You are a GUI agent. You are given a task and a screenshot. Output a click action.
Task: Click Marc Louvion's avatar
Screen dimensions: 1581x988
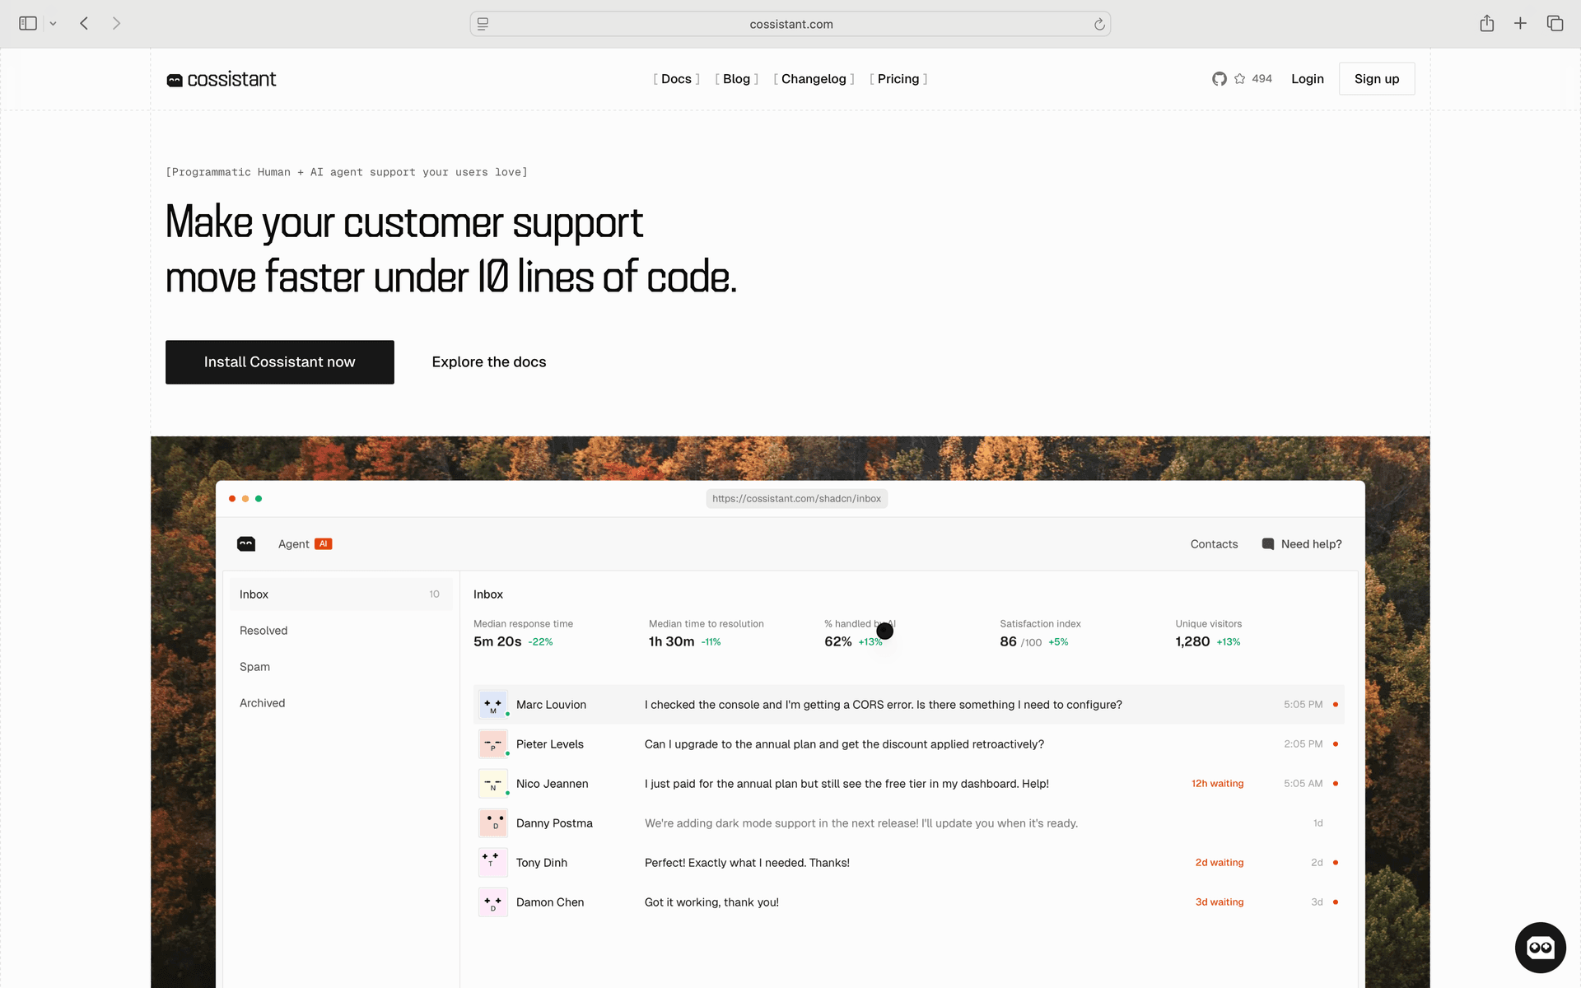[493, 705]
